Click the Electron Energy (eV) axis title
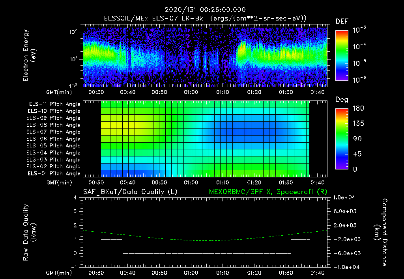 tap(29, 55)
